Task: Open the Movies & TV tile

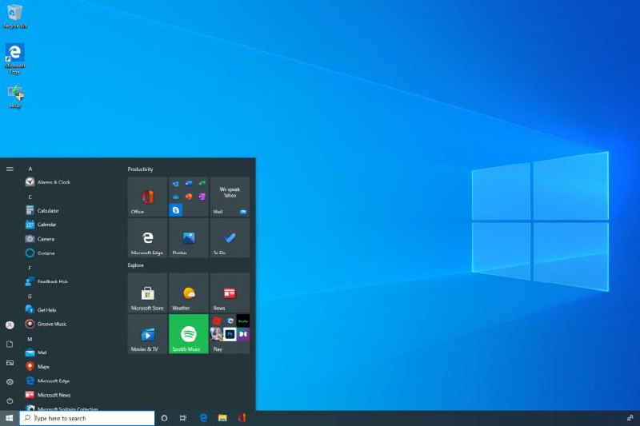Action: [147, 334]
